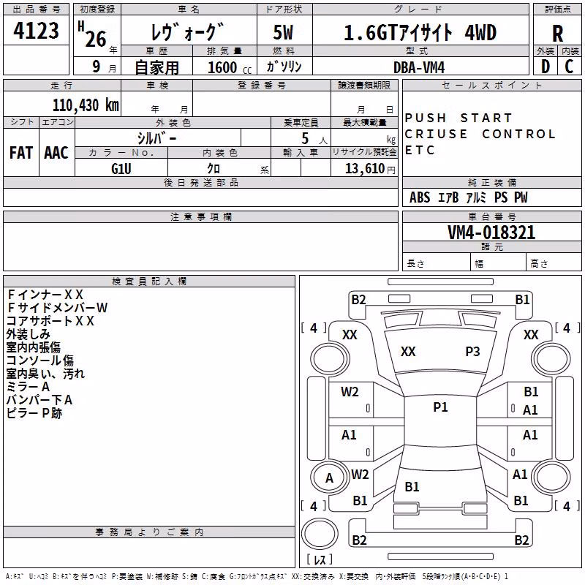Click the air conditioner value AAC
The image size is (585, 585).
(x=56, y=153)
